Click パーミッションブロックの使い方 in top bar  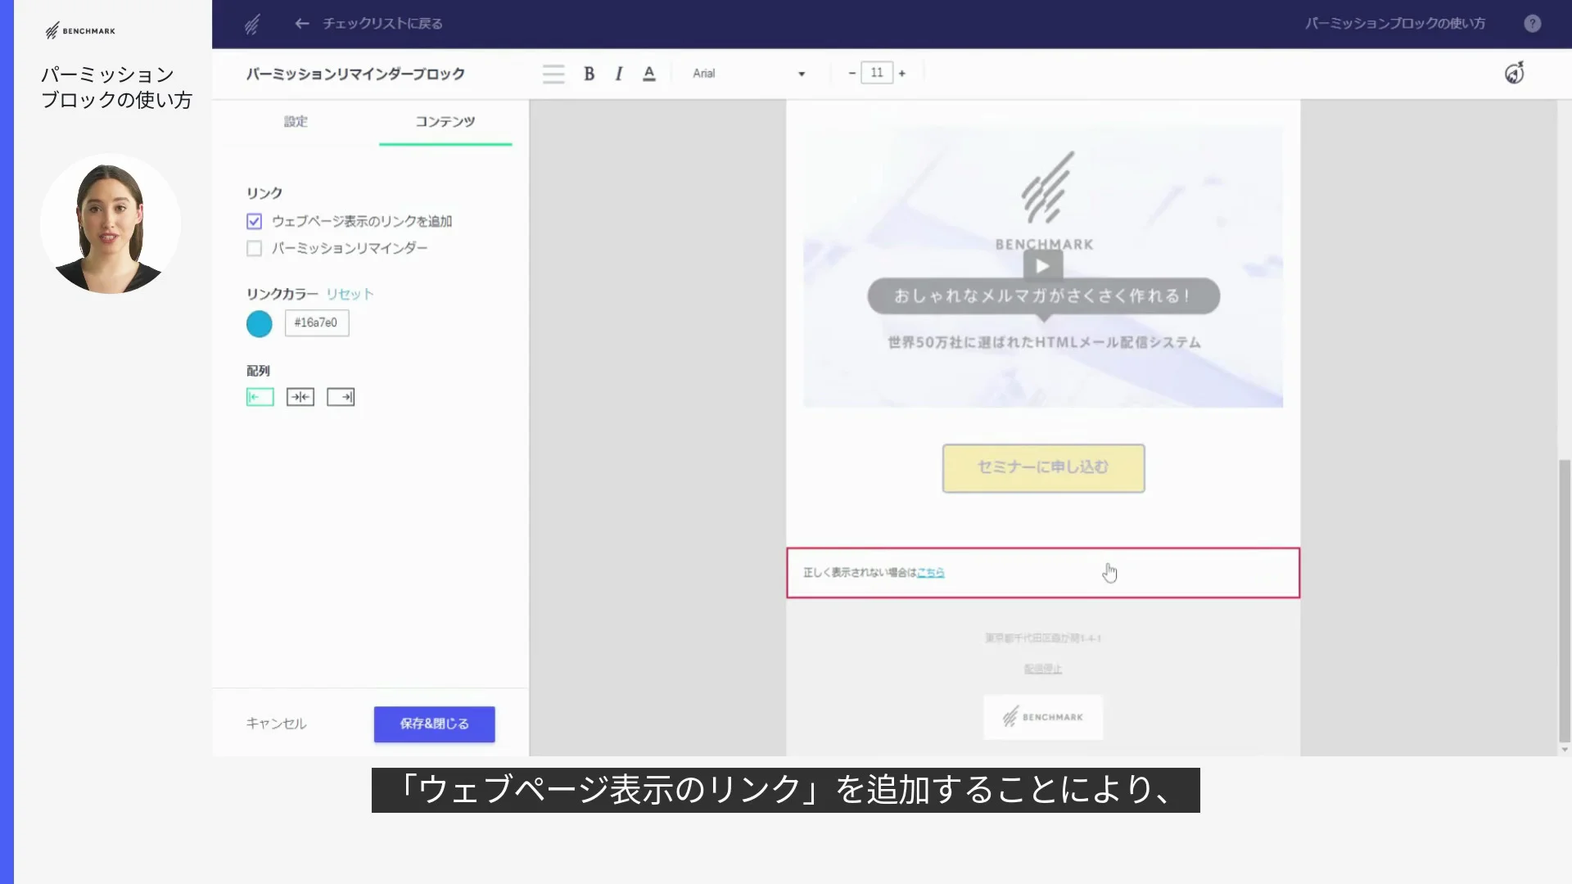[x=1395, y=24]
